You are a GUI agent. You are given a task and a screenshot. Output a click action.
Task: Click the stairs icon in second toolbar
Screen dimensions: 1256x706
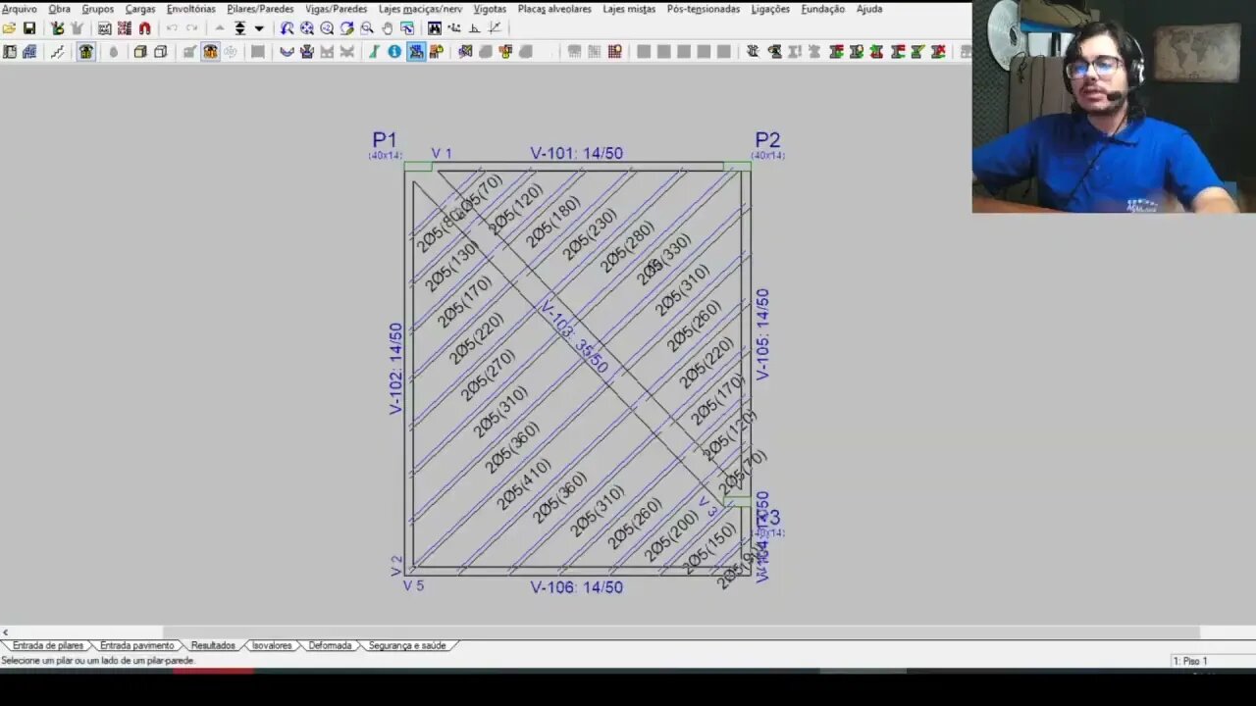tap(58, 52)
